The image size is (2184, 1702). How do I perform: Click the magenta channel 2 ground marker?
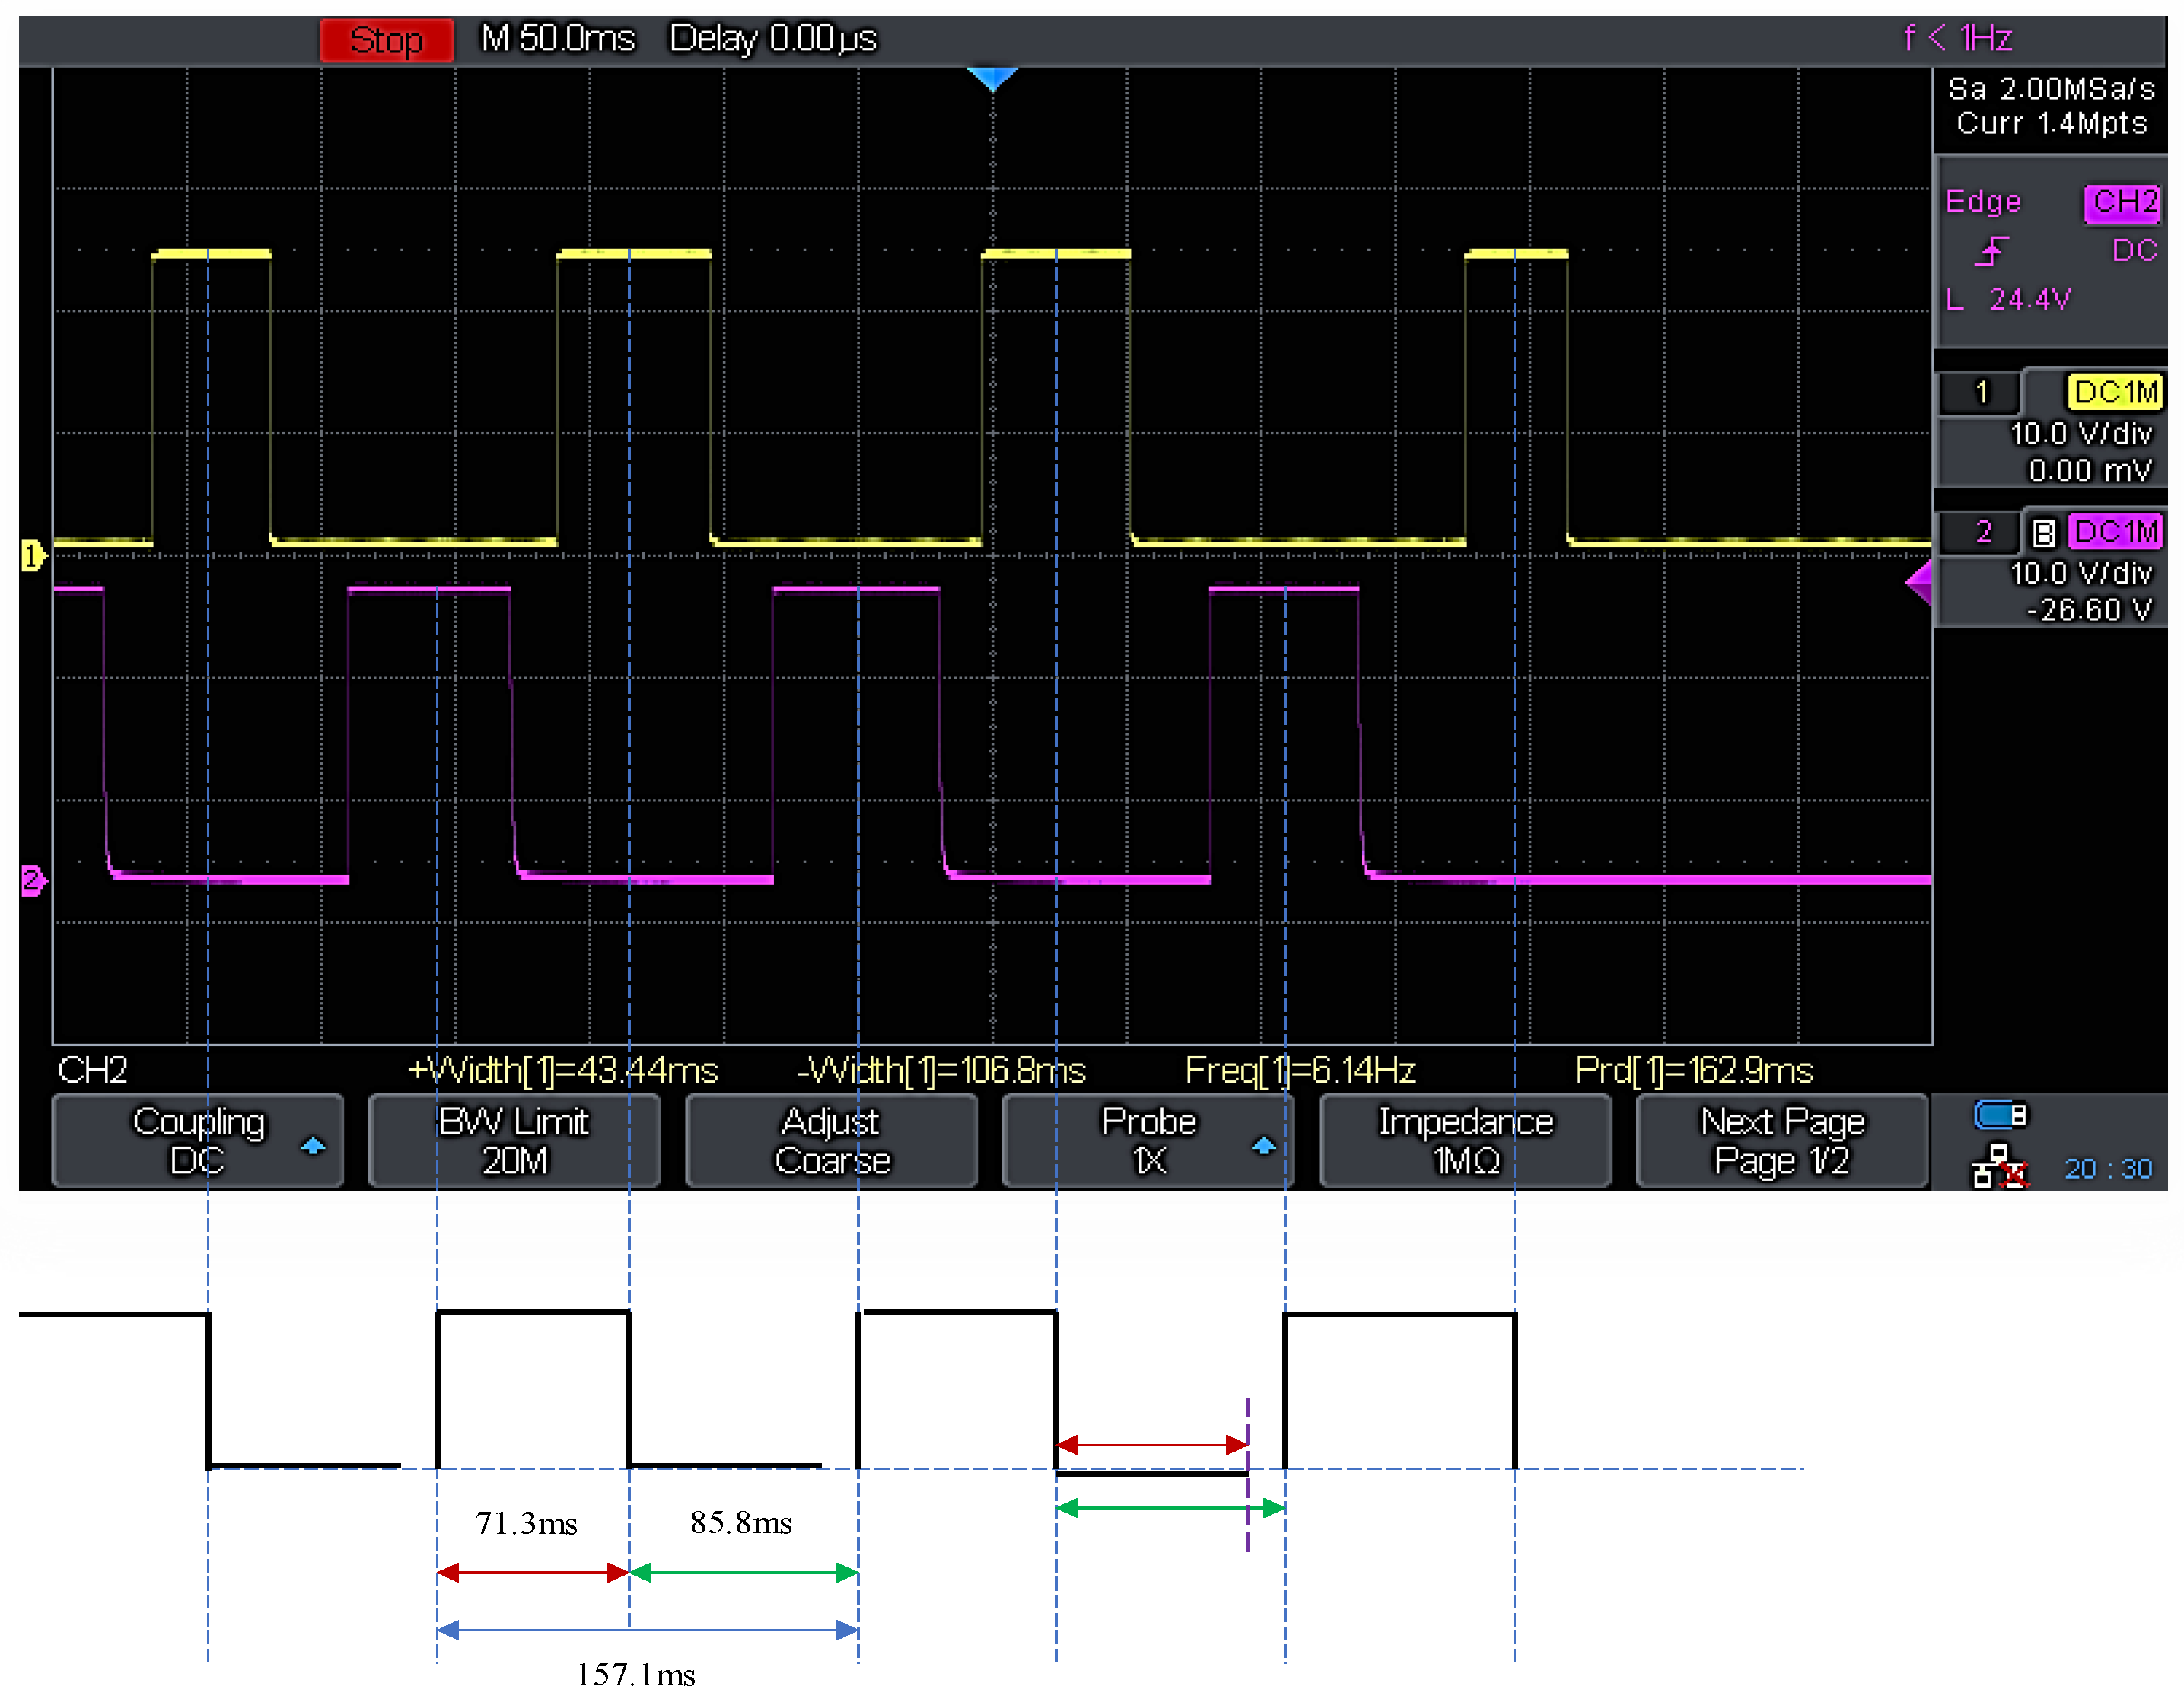[32, 881]
